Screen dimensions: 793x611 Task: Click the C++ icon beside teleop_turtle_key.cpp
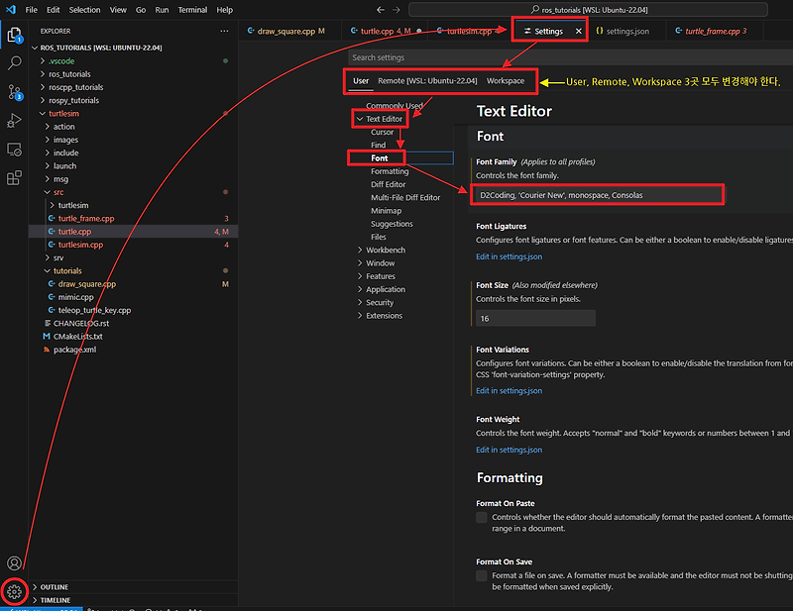click(52, 310)
